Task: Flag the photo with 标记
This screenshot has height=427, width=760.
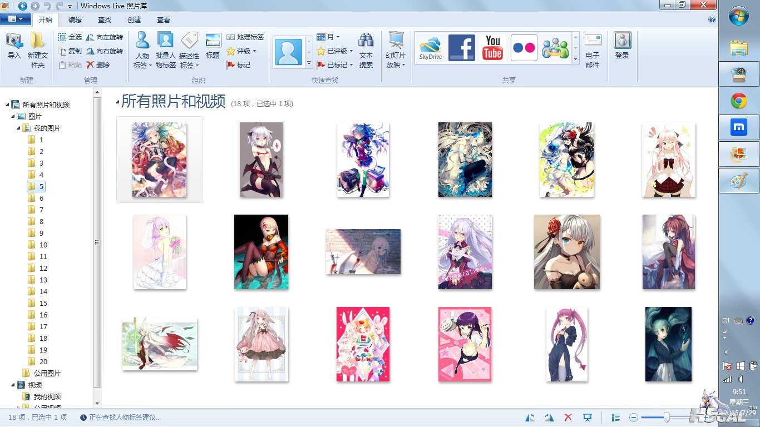Action: coord(238,65)
